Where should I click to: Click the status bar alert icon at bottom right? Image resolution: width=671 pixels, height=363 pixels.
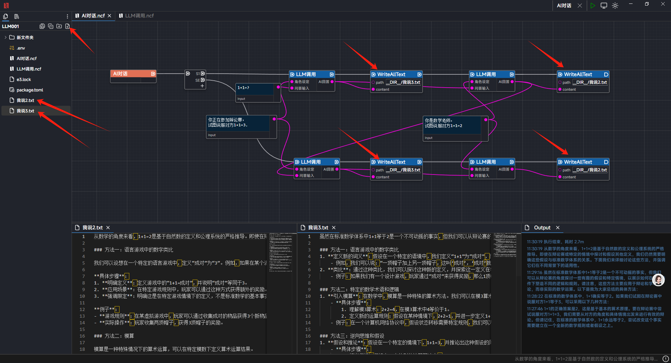click(x=665, y=359)
